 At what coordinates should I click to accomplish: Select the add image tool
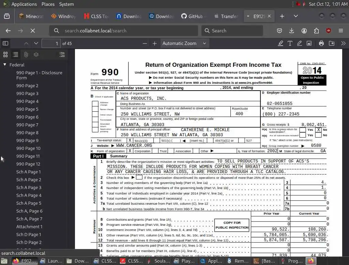coord(309,43)
